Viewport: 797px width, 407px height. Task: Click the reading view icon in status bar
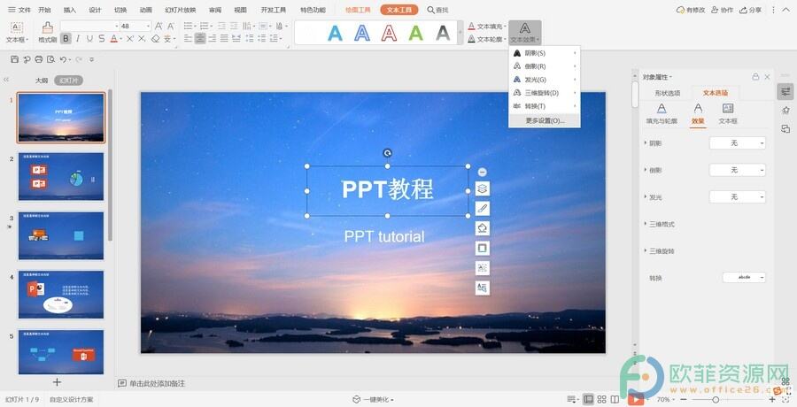(615, 399)
